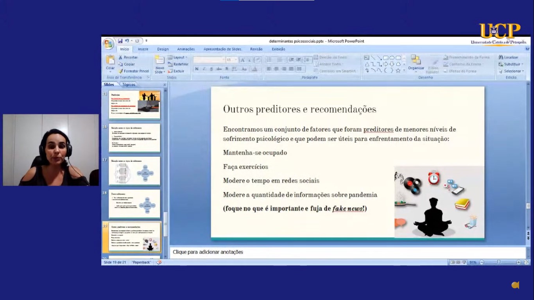Open the Organizar arrange menu
534x300 pixels.
[416, 63]
